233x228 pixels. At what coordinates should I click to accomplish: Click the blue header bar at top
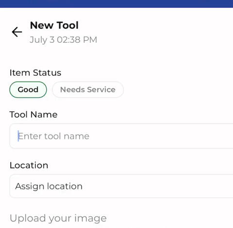pos(116,4)
